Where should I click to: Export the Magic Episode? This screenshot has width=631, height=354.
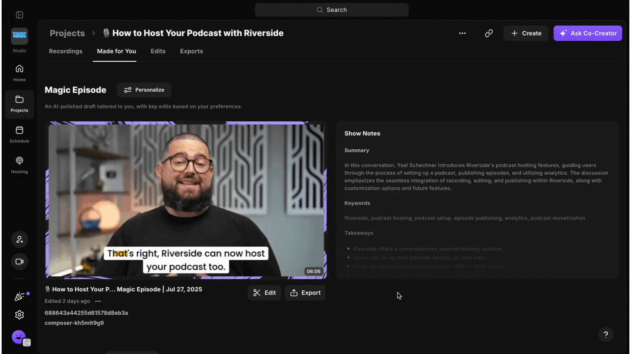click(x=305, y=293)
